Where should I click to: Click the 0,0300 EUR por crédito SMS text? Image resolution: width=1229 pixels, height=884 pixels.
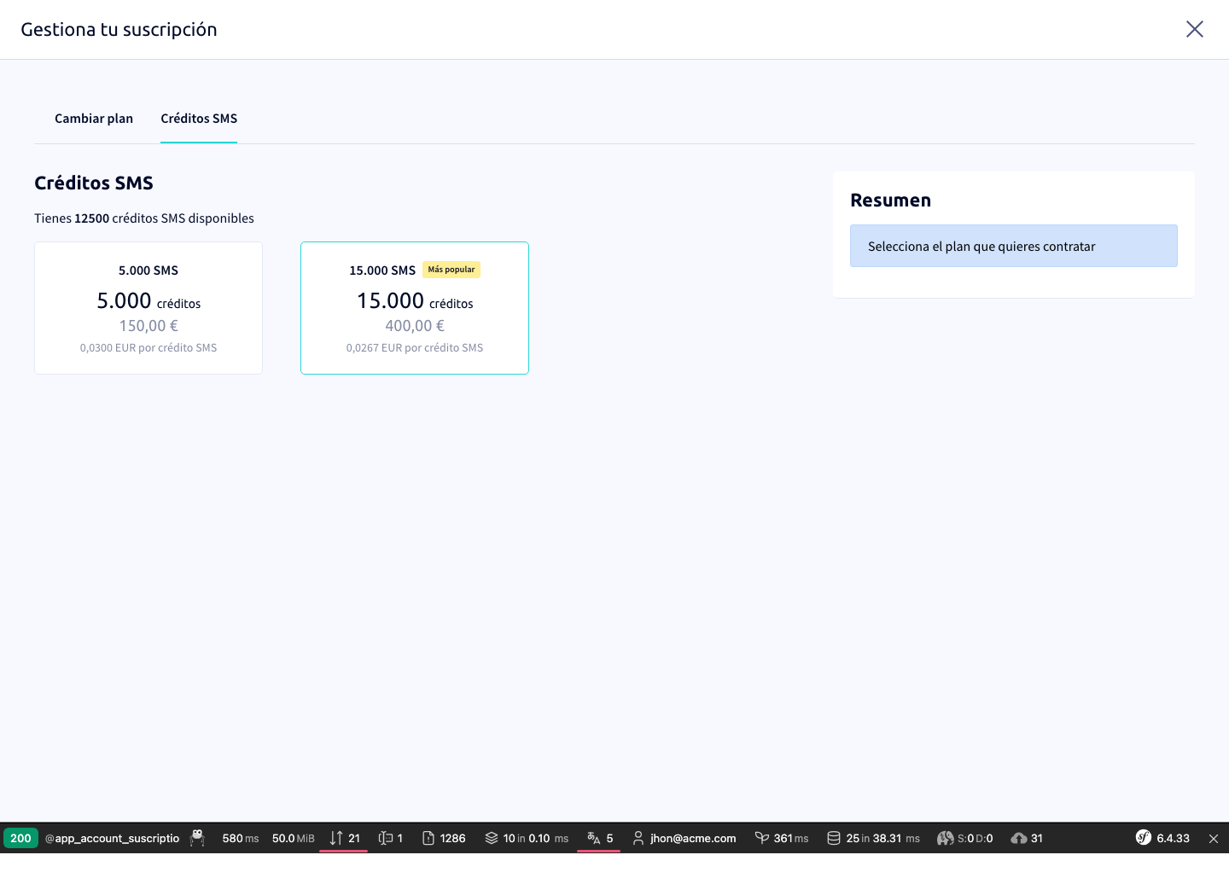tap(149, 348)
